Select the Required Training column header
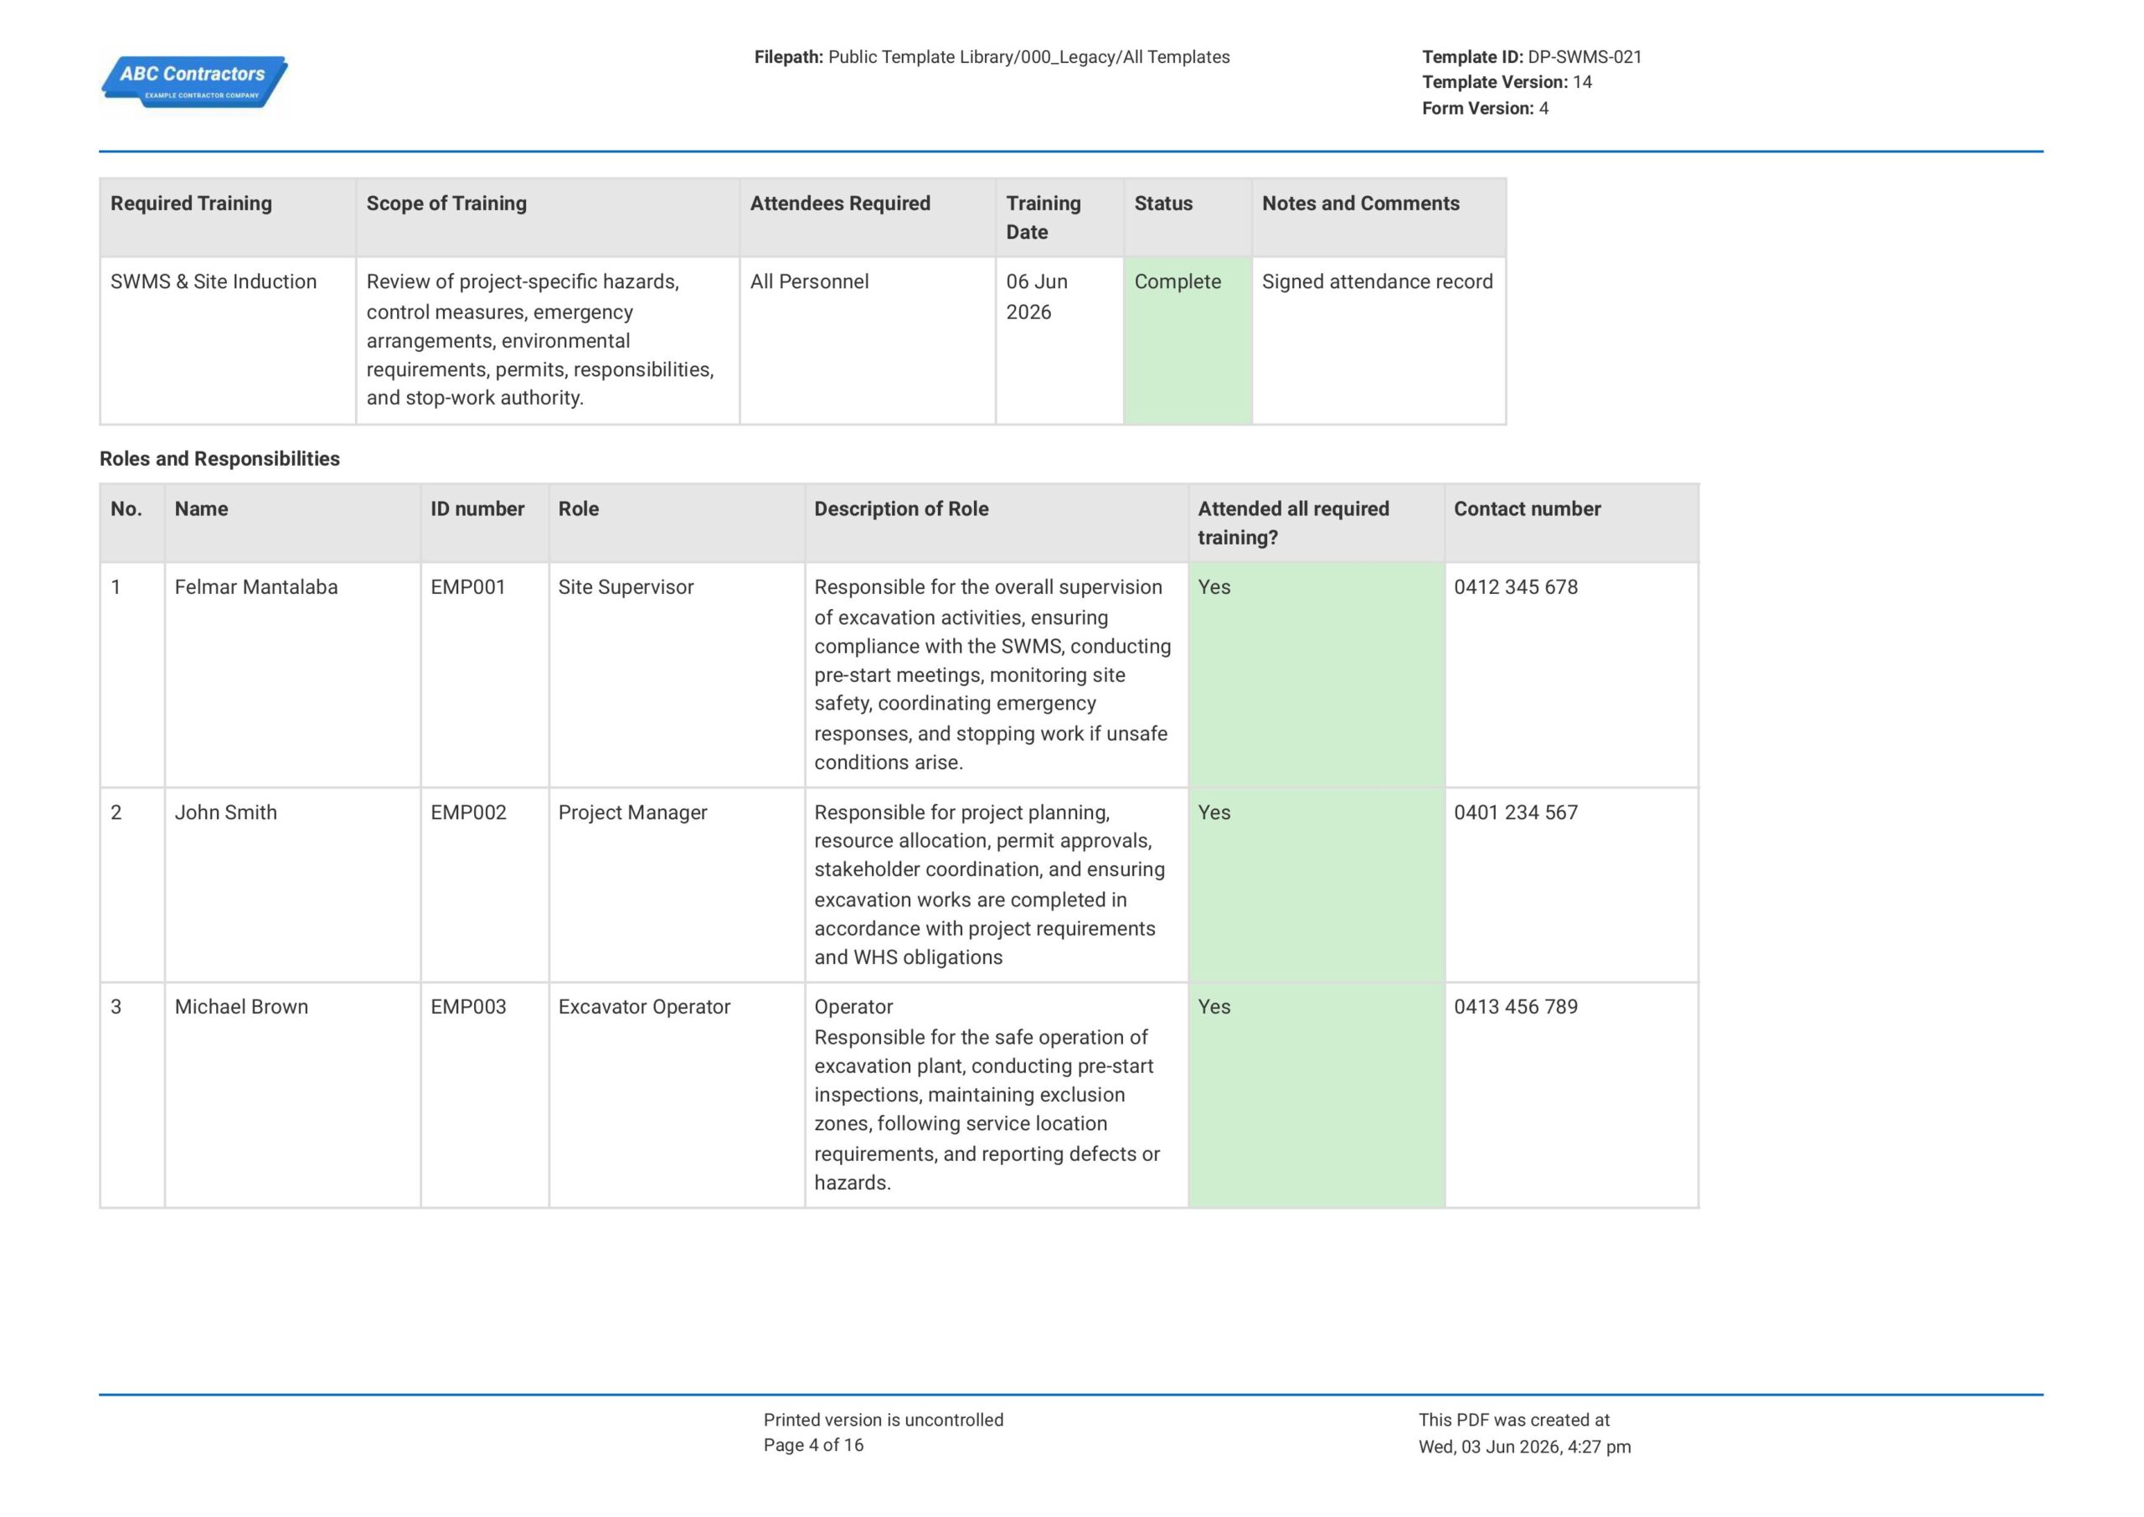This screenshot has width=2144, height=1517. (x=228, y=218)
